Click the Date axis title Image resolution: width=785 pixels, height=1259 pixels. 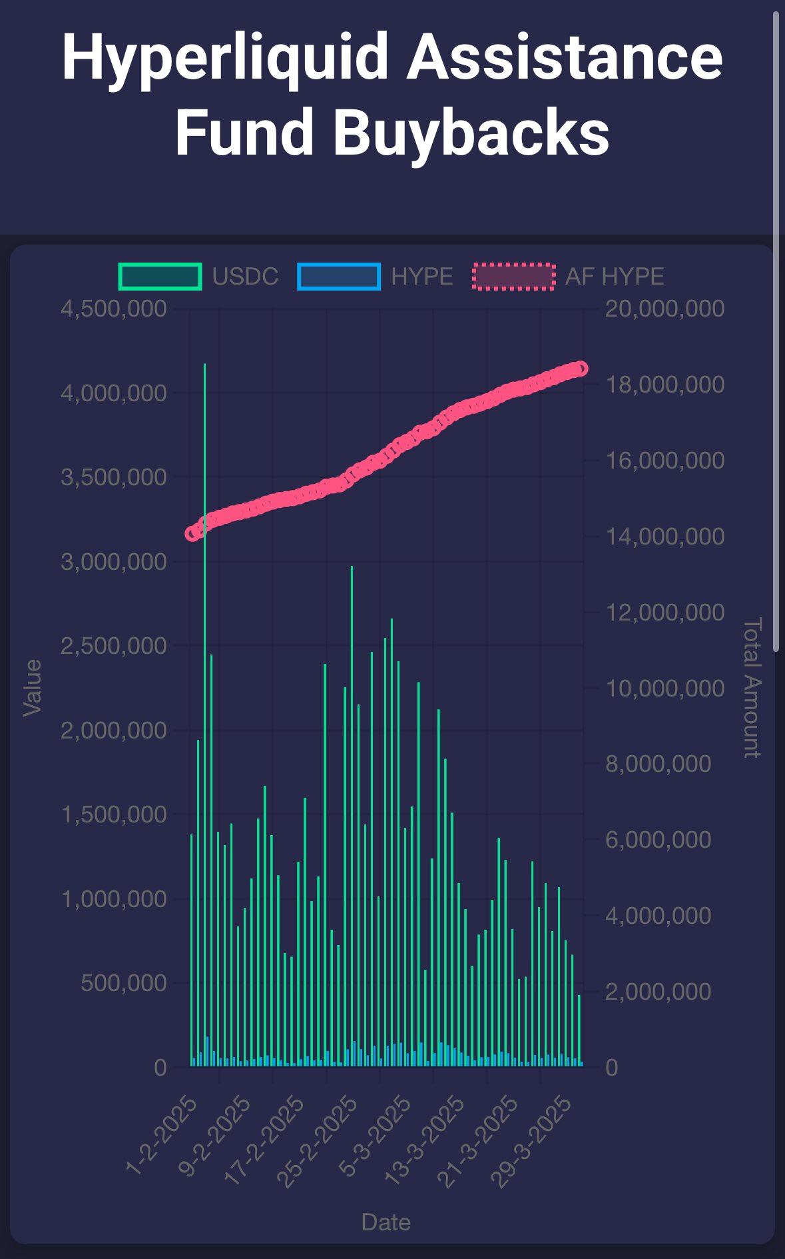(386, 1222)
